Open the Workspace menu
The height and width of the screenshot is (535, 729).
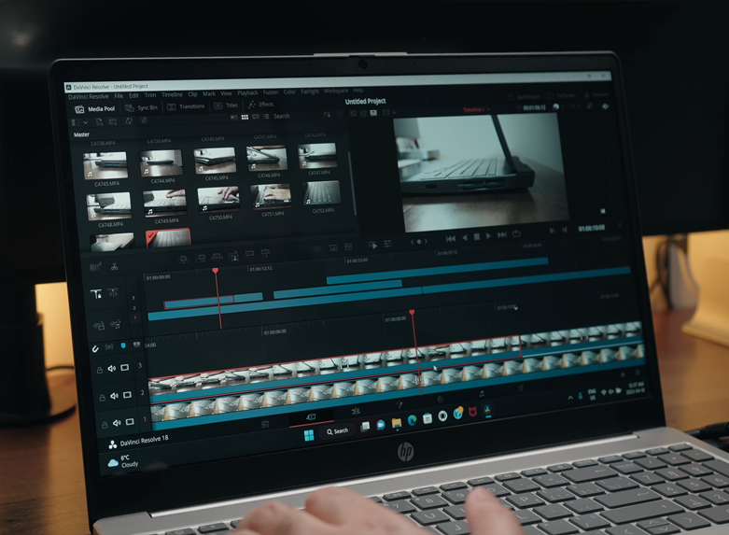pos(336,91)
